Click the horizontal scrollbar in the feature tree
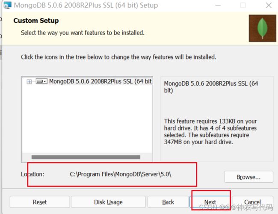Viewport: 278px width, 214px height. coord(86,157)
